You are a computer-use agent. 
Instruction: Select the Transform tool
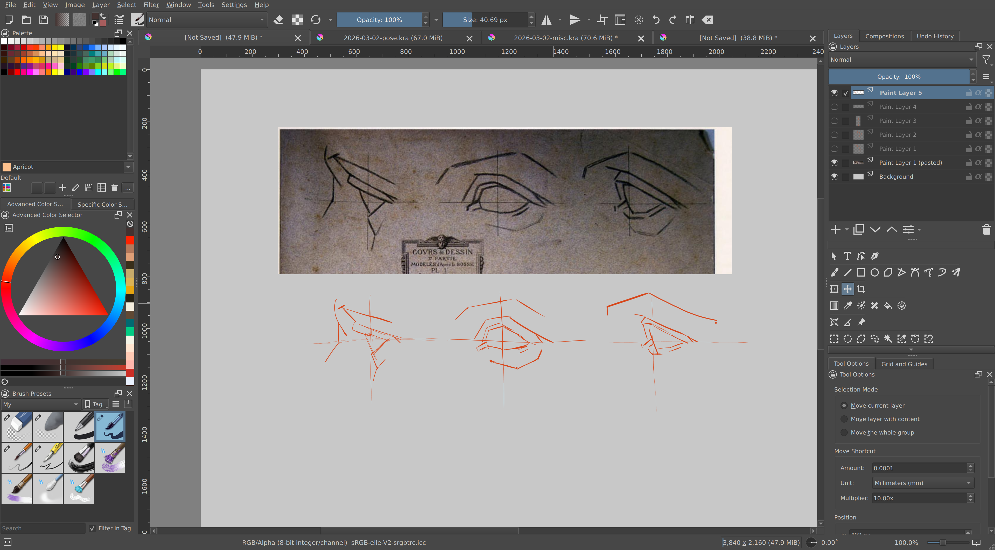tap(834, 289)
